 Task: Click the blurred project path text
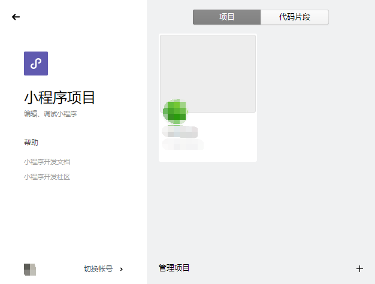[183, 144]
